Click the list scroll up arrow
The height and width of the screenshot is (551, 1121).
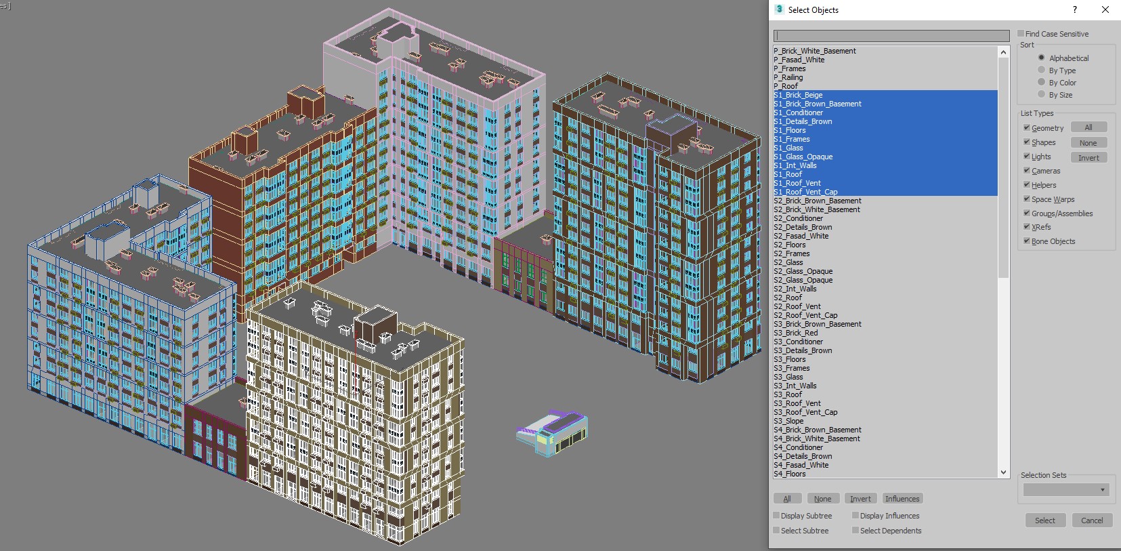1004,52
